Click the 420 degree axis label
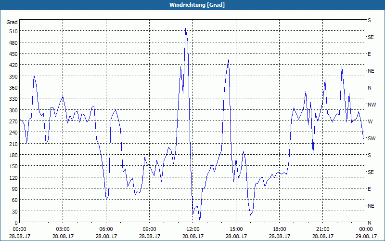This screenshot has width=385, height=241. pos(13,65)
